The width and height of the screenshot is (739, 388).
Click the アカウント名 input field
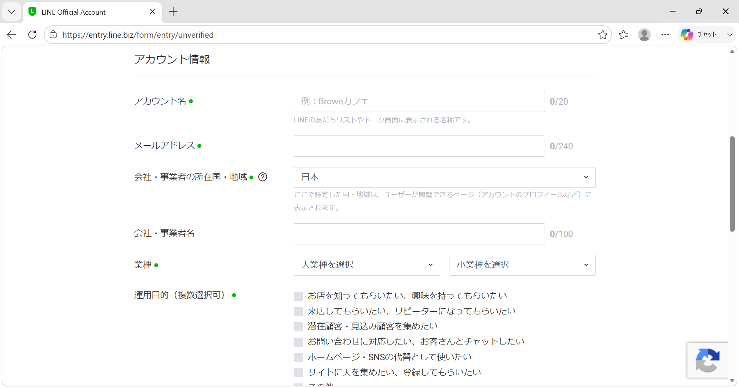419,102
